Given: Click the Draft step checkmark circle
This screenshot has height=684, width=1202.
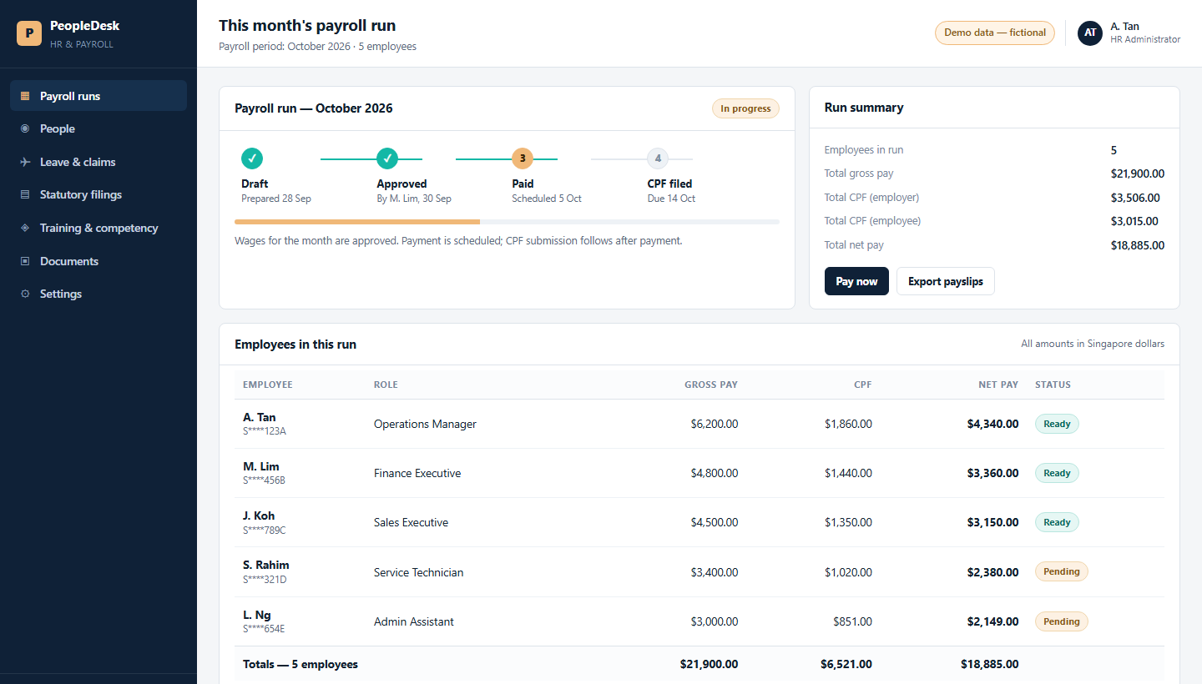Looking at the screenshot, I should (x=252, y=158).
